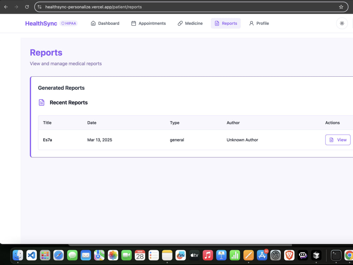Open Messages from the dock
This screenshot has width=353, height=265.
[72, 255]
